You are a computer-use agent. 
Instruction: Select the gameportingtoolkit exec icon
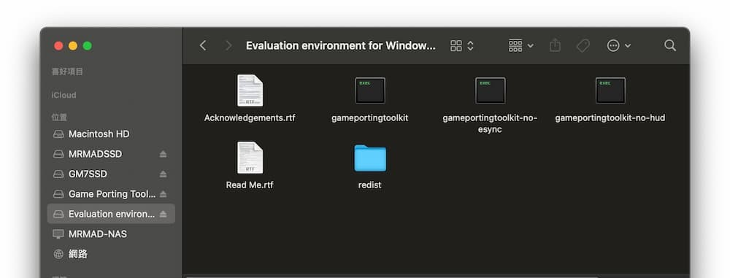(370, 90)
